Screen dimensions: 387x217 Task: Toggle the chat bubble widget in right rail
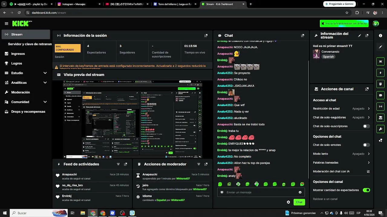pyautogui.click(x=380, y=95)
